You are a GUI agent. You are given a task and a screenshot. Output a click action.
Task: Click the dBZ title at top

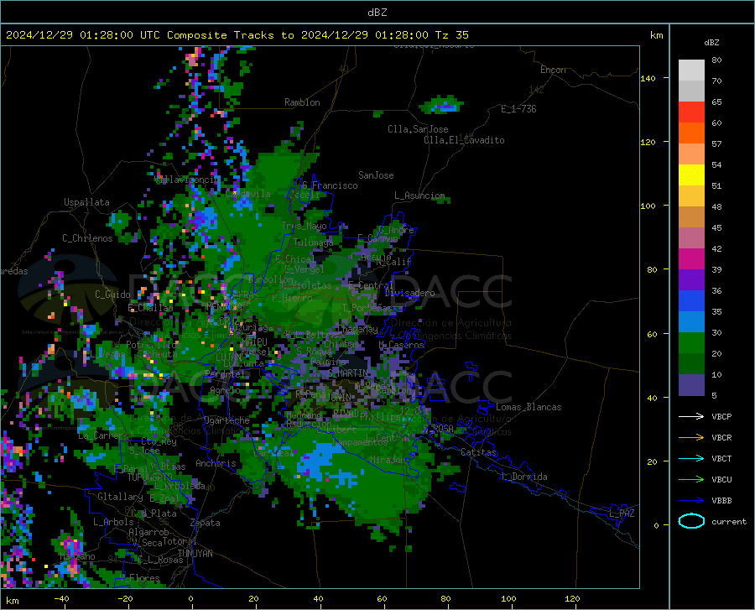click(x=377, y=13)
